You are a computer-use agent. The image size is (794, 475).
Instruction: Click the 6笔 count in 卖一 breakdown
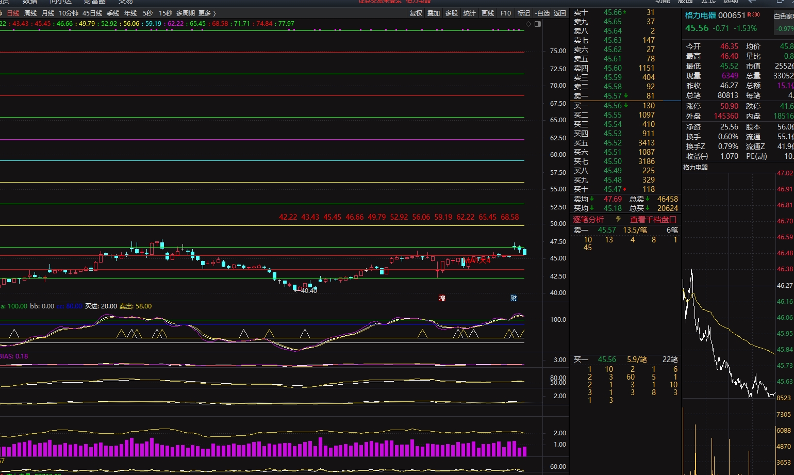tap(672, 230)
